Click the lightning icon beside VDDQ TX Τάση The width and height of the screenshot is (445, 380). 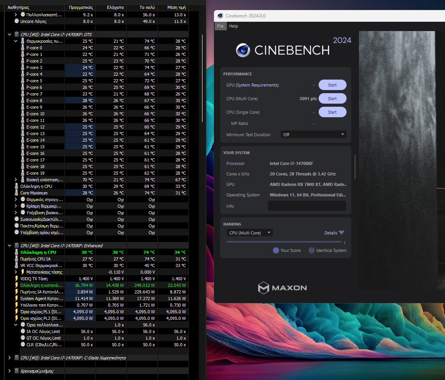point(16,279)
